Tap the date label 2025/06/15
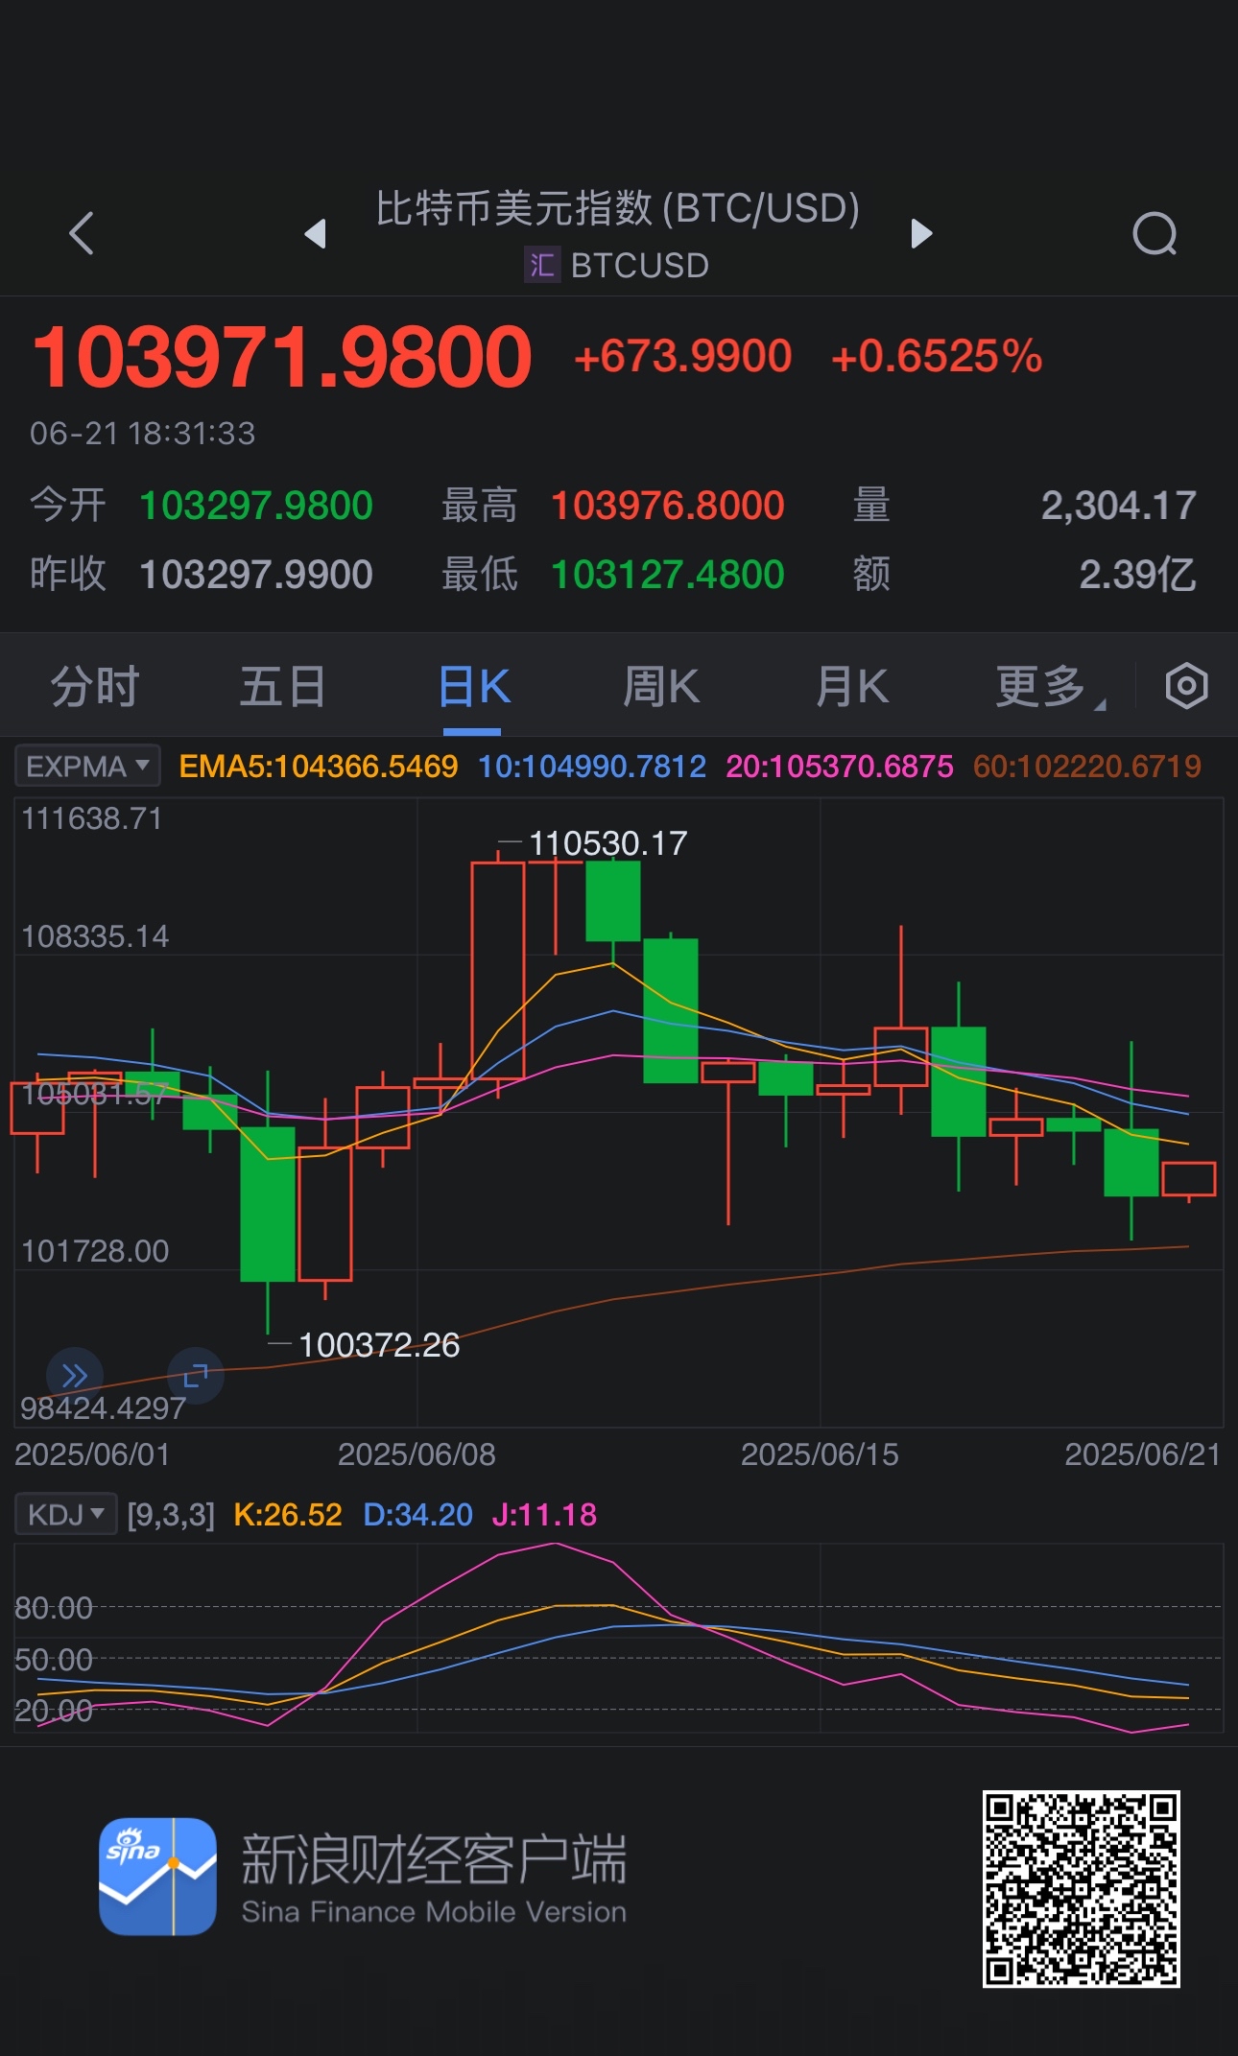 [x=820, y=1454]
